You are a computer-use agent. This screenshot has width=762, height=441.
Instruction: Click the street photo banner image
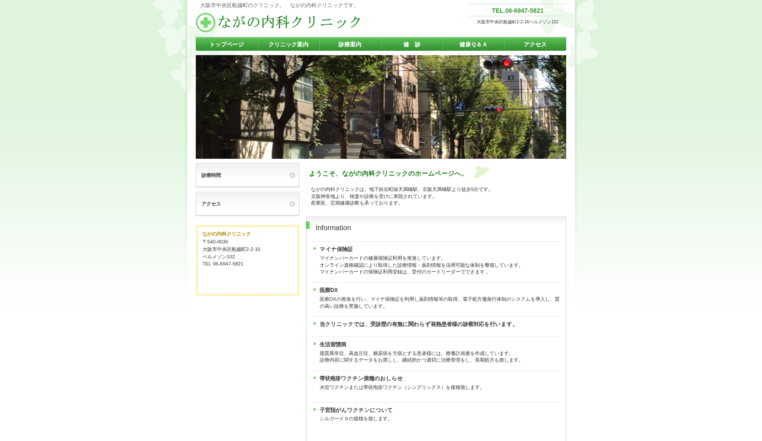(381, 107)
